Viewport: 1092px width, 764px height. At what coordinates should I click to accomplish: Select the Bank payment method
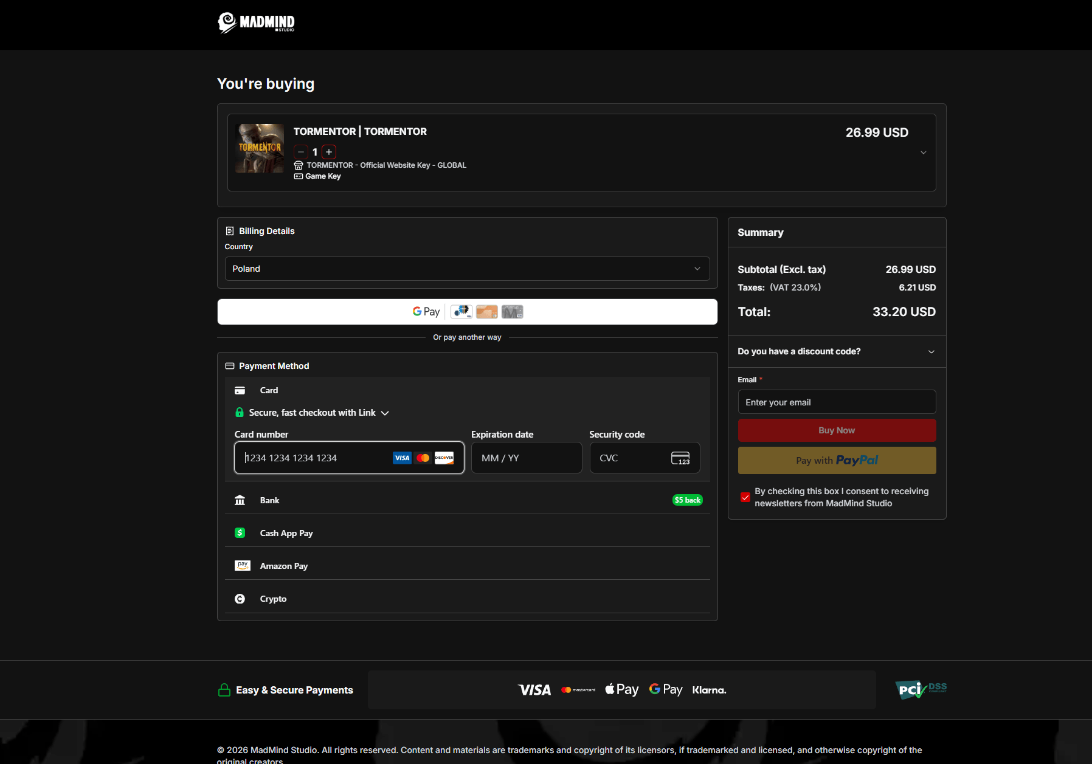[x=467, y=500]
